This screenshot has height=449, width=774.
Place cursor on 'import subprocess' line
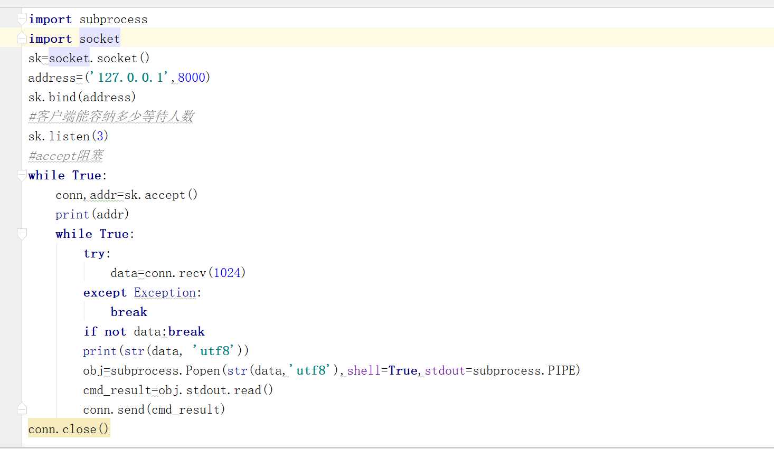click(88, 20)
